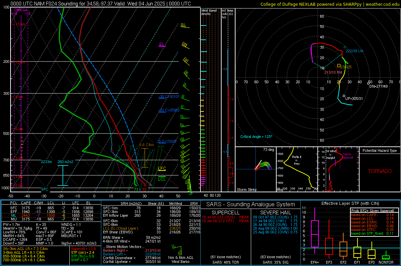
Task: Click the '1km & 6km AGL Wind Barbs' caption
Action: point(180,260)
